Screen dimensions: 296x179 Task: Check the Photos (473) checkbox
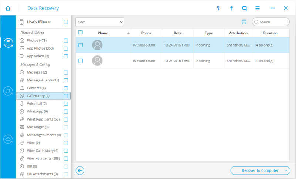point(66,41)
